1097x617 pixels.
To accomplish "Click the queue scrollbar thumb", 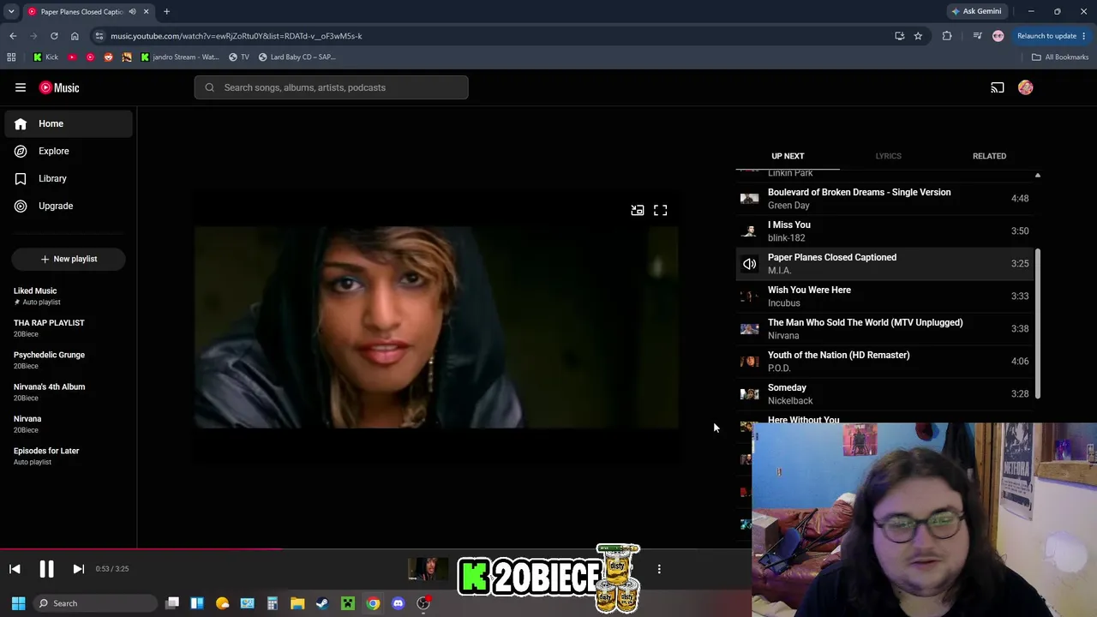I will [1037, 324].
